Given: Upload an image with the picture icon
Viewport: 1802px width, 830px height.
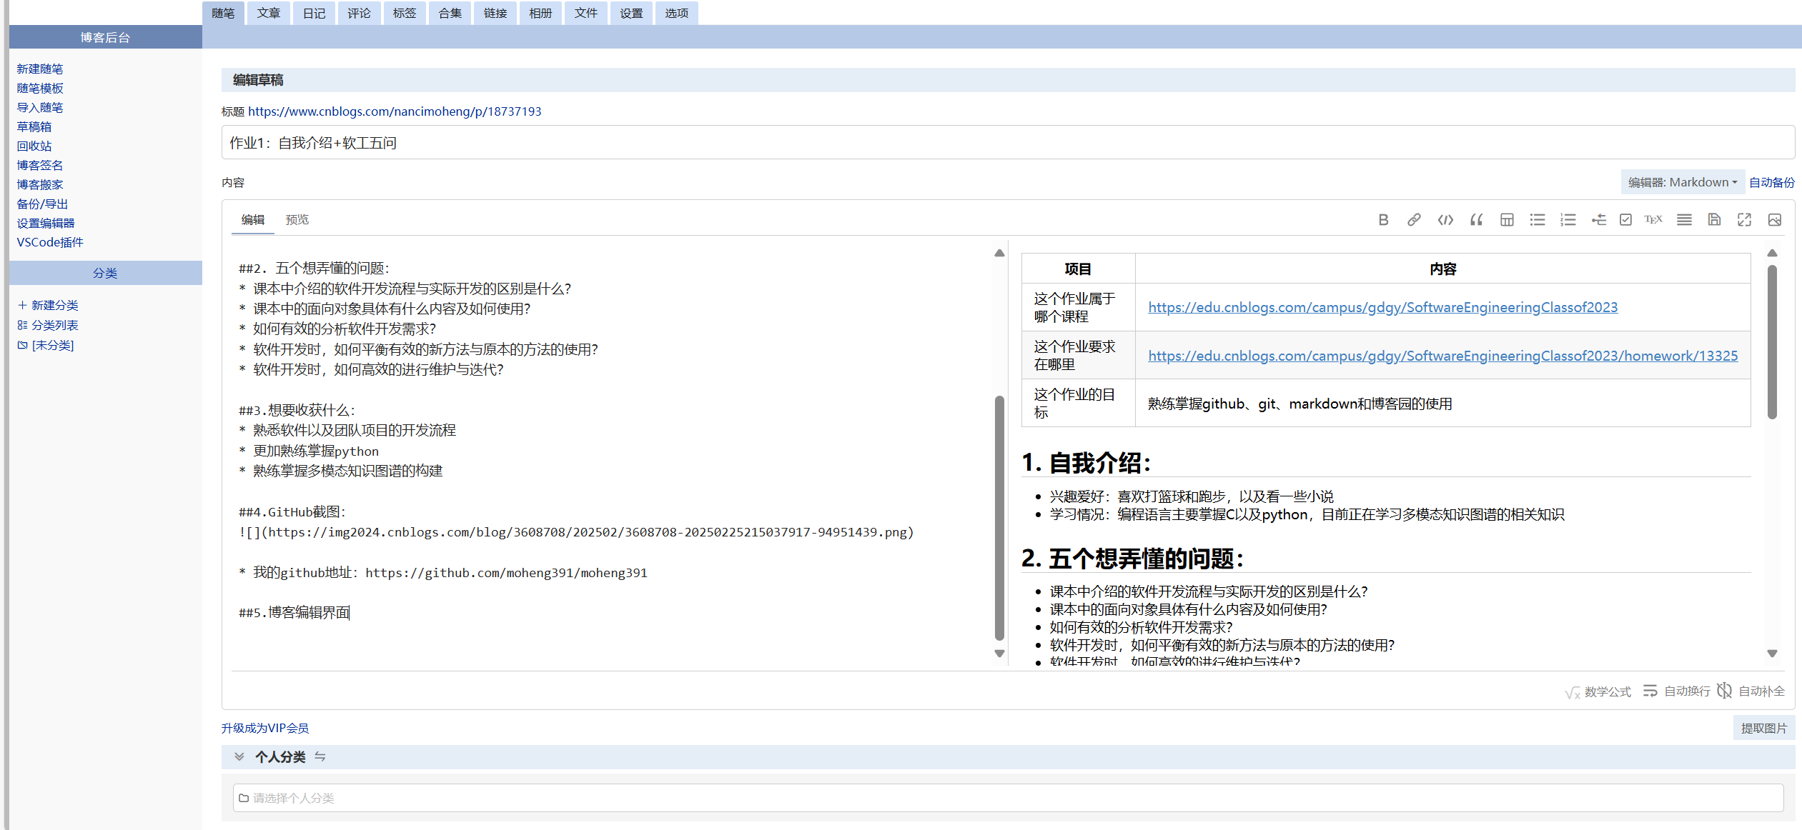Looking at the screenshot, I should pyautogui.click(x=1775, y=220).
